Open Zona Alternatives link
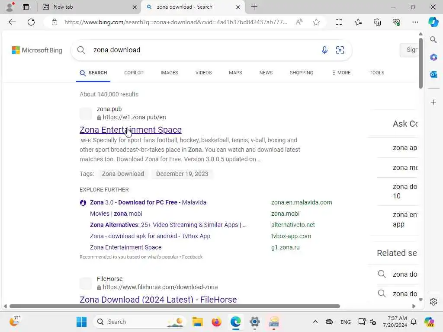Screen dimensions: 443x332 pyautogui.click(x=168, y=225)
